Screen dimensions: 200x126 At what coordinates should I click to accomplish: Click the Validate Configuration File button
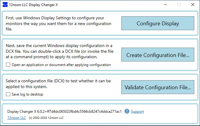pyautogui.click(x=158, y=87)
